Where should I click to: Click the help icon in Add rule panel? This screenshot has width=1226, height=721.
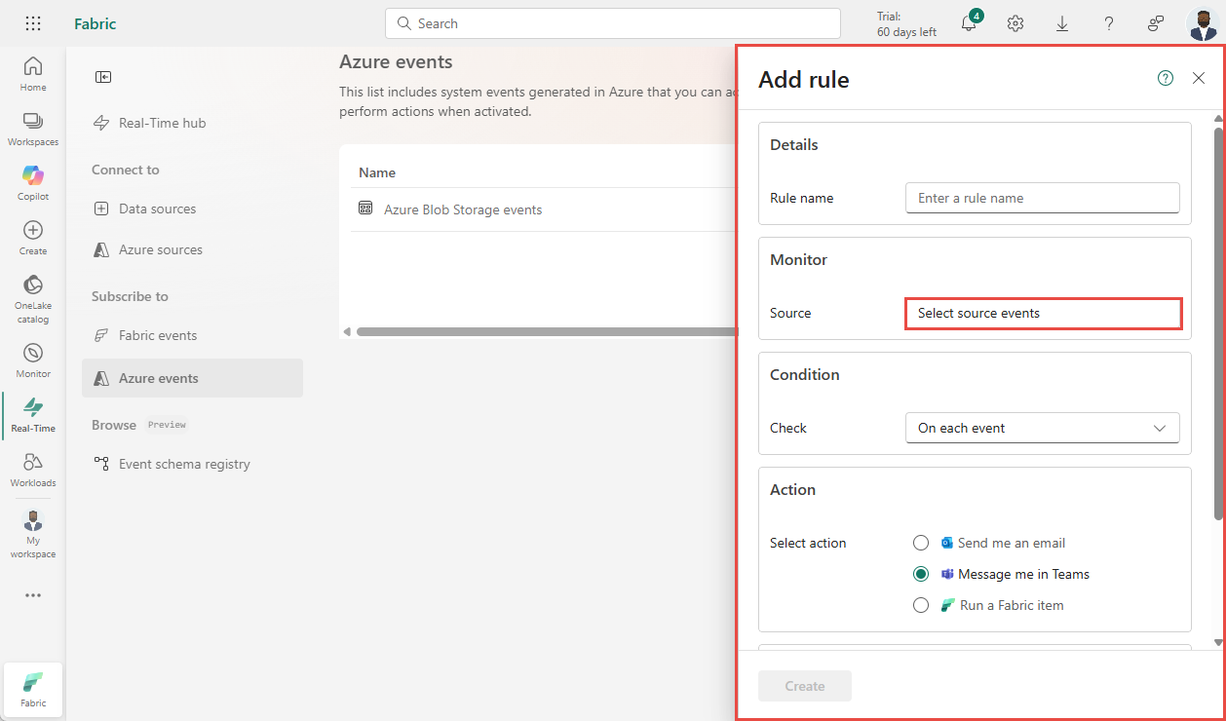click(x=1166, y=79)
